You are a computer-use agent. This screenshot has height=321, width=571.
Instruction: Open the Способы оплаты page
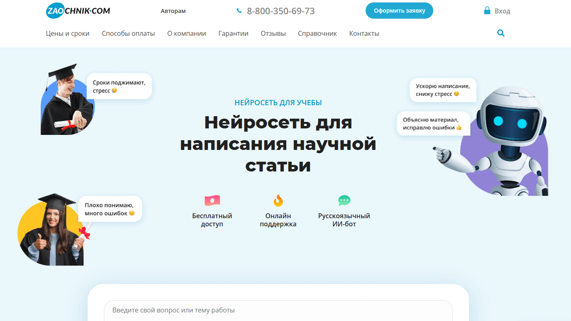point(128,34)
